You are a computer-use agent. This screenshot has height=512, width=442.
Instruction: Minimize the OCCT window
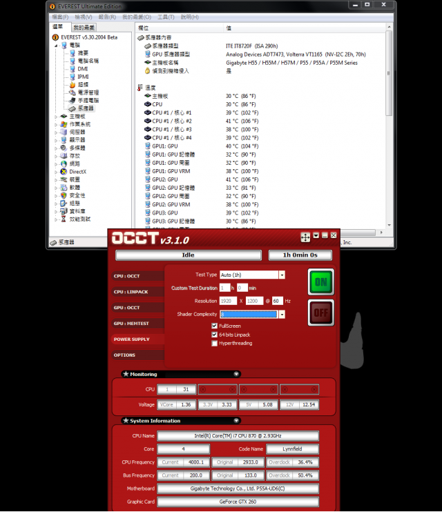click(325, 235)
